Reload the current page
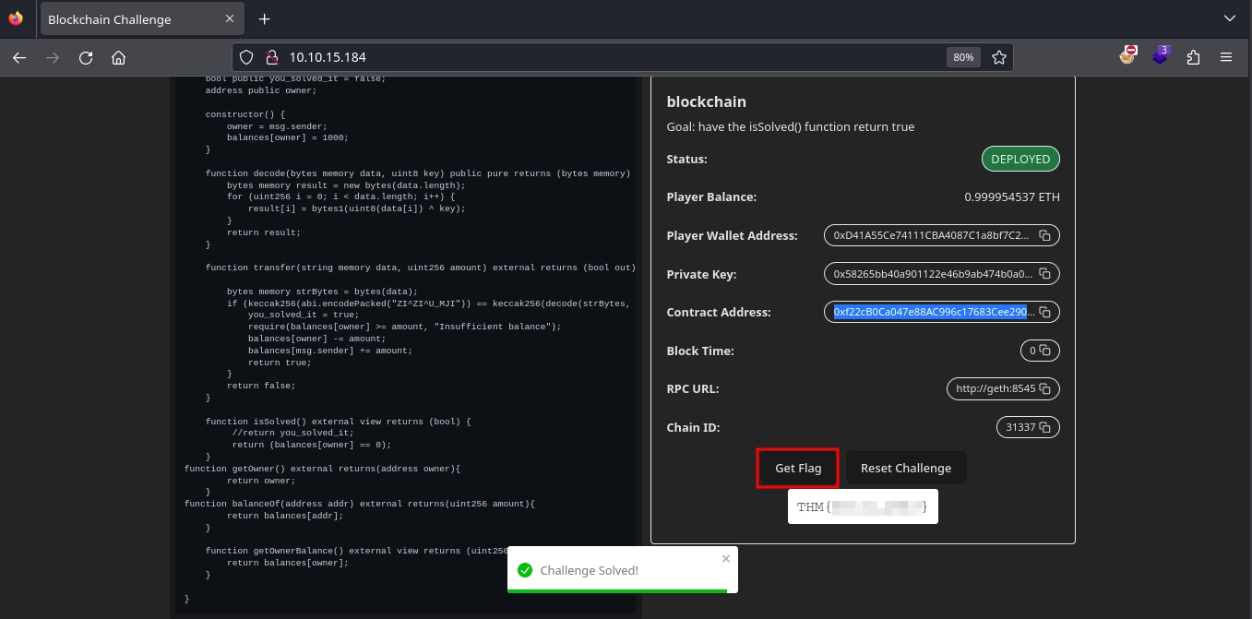The width and height of the screenshot is (1252, 619). click(86, 57)
